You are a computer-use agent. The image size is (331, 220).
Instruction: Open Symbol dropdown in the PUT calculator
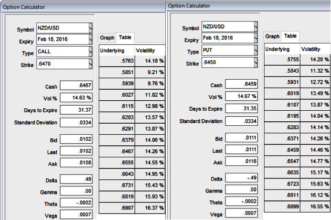[256, 26]
